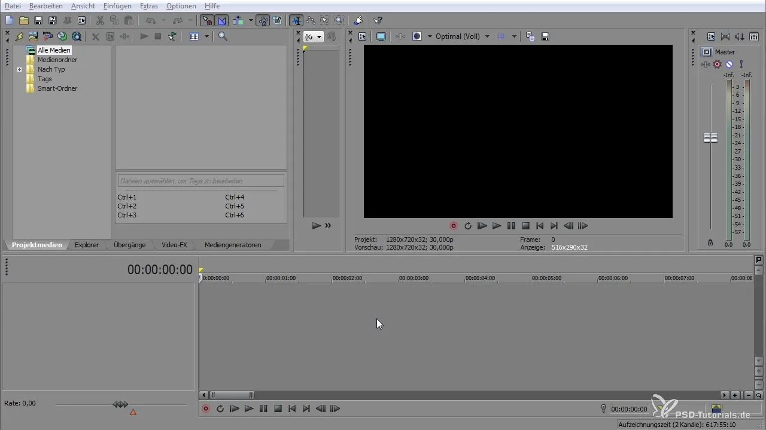766x430 pixels.
Task: Select the Normal Edit tool
Action: (296, 20)
